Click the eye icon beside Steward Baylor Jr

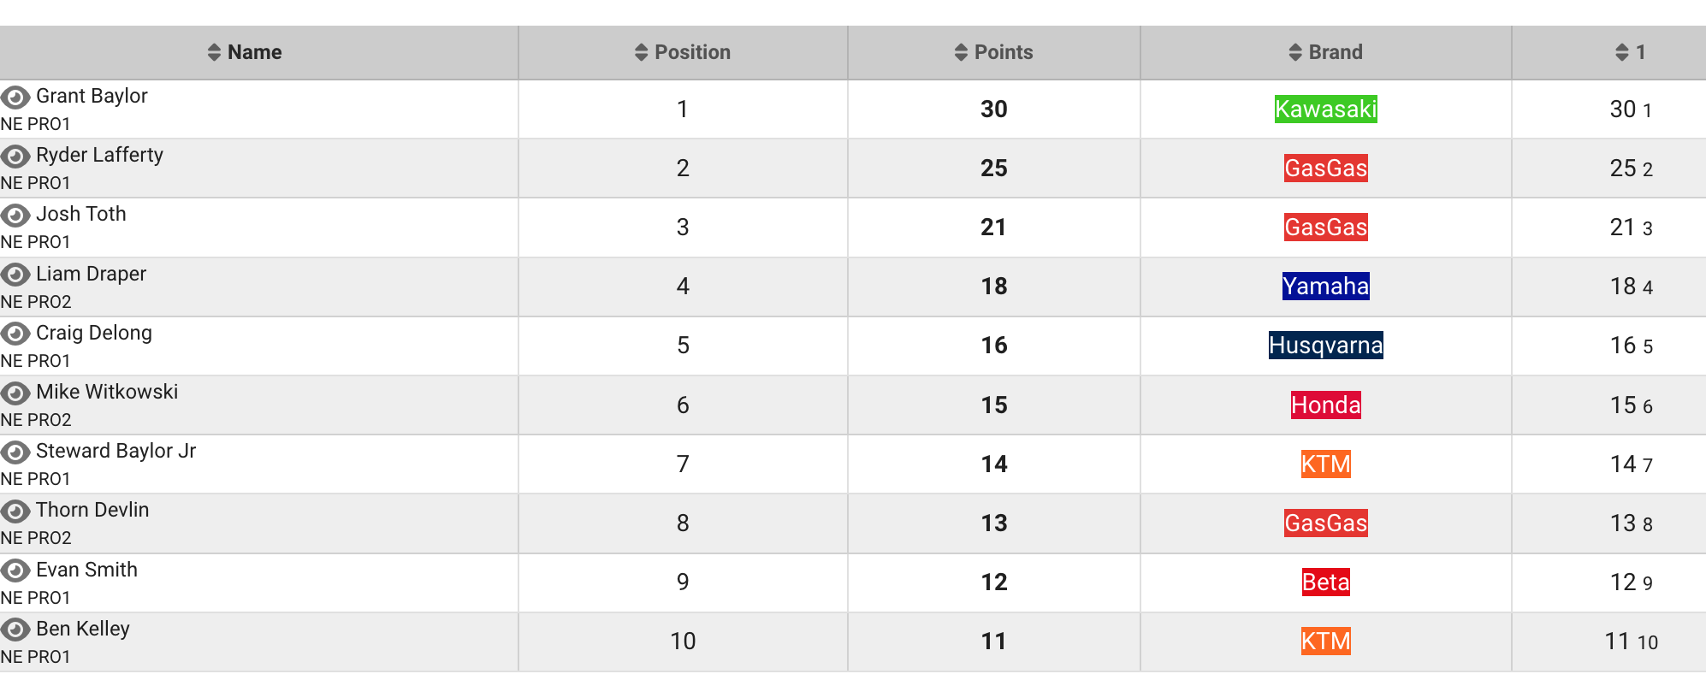tap(15, 452)
